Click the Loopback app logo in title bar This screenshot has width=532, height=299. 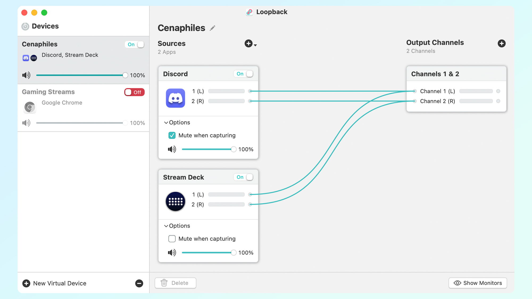(249, 12)
